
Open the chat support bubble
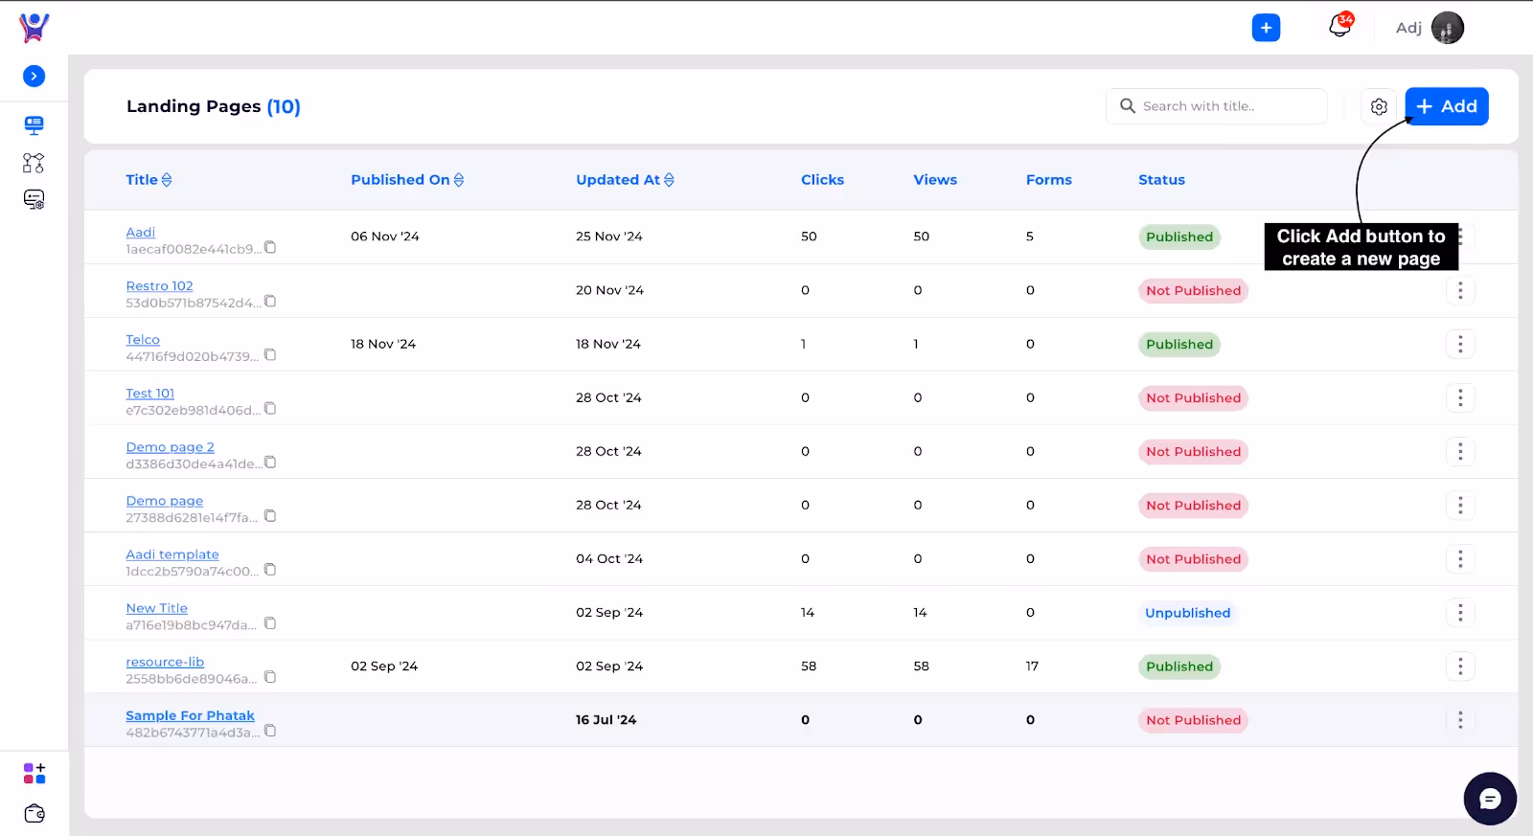[x=1490, y=799]
